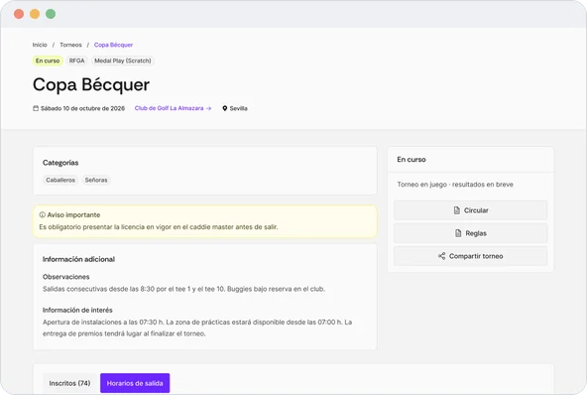Open Torneos breadcrumb link

pos(70,45)
